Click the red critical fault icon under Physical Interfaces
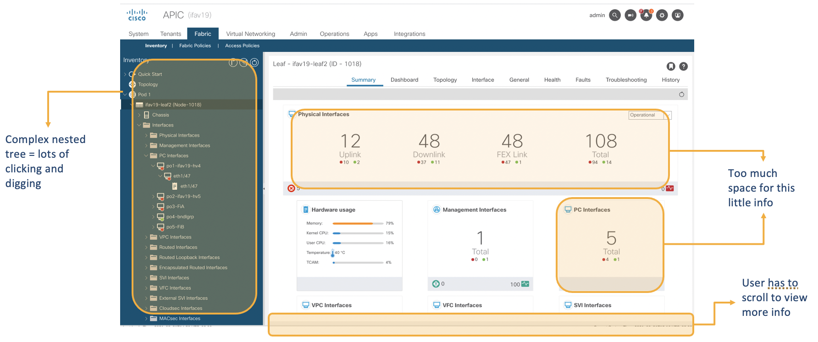 [291, 188]
